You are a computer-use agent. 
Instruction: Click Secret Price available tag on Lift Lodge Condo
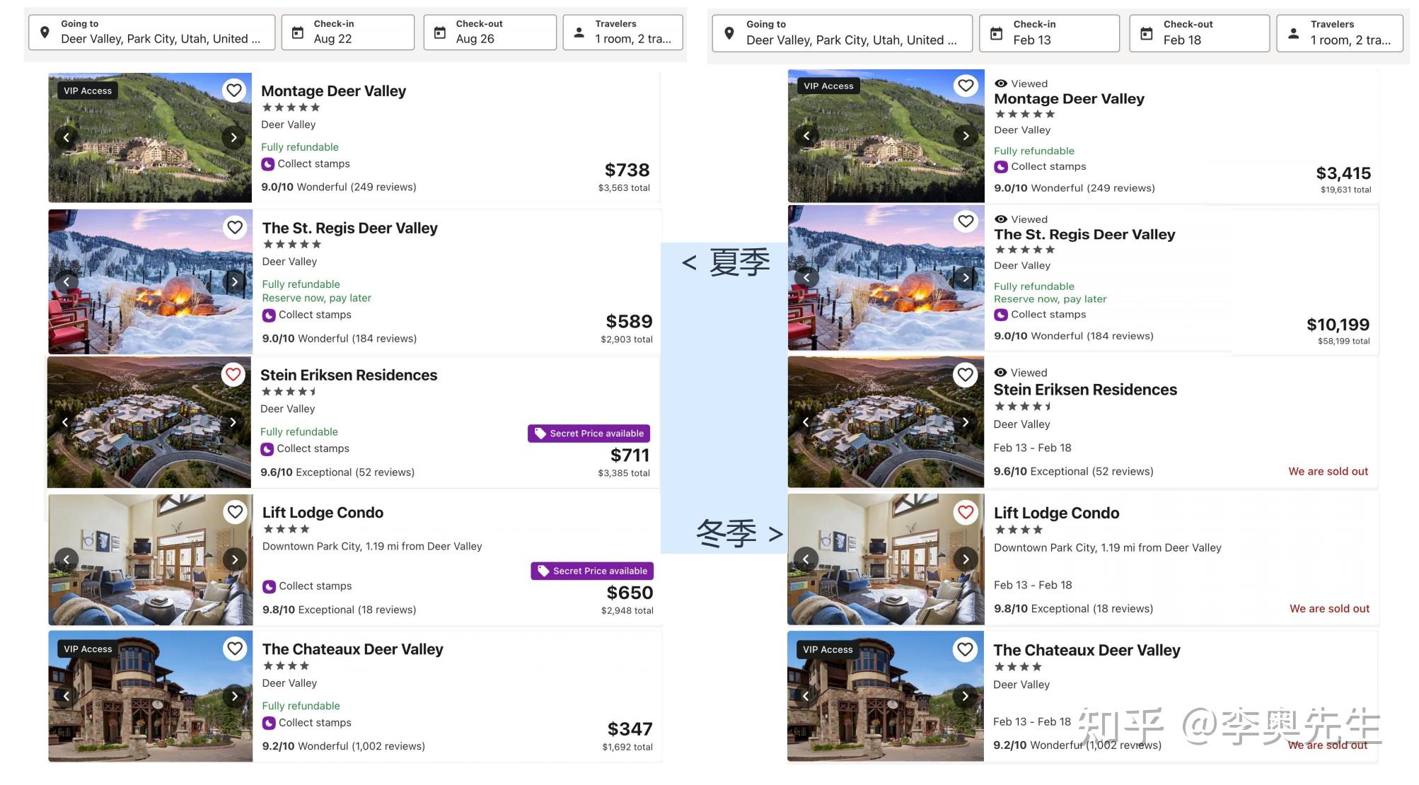tap(592, 571)
